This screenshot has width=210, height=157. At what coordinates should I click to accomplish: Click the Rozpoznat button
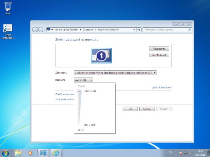point(159,49)
